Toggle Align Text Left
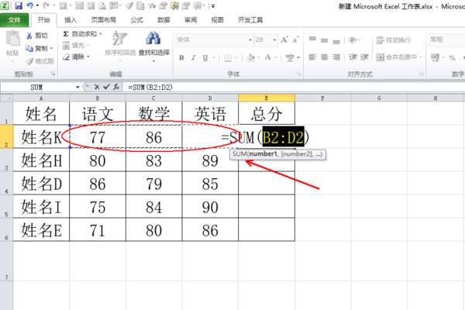 (312, 57)
